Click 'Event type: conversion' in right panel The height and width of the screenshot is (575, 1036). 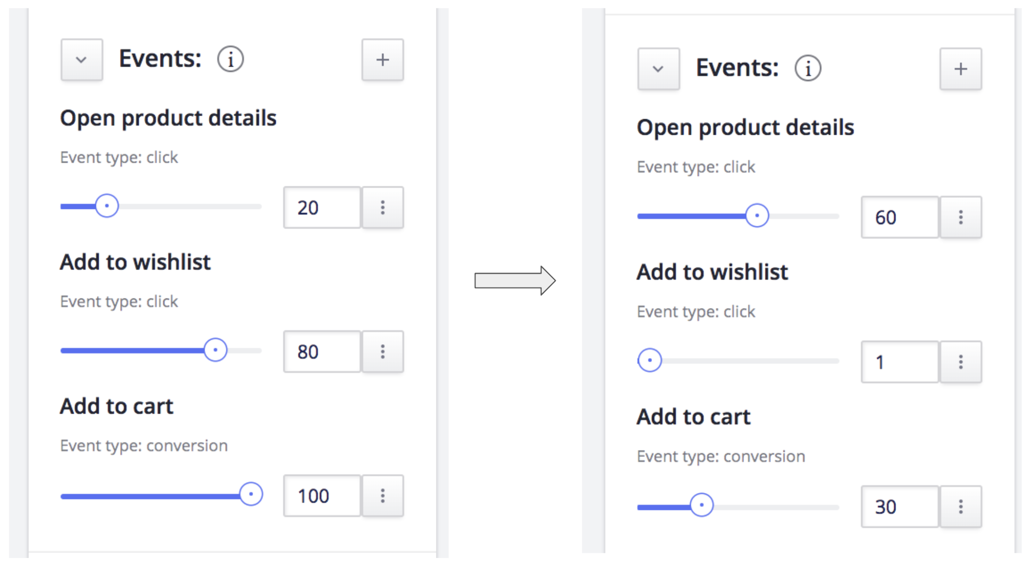[721, 456]
